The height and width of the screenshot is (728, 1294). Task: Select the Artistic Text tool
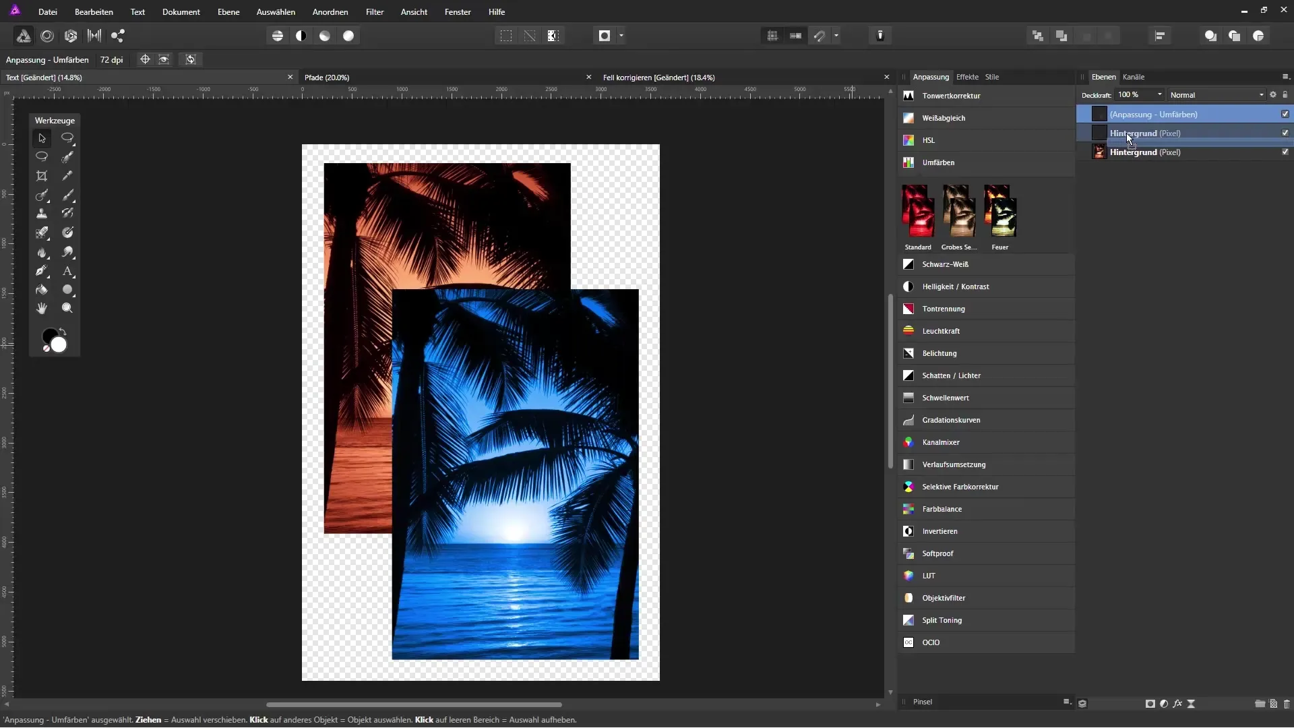(x=67, y=271)
